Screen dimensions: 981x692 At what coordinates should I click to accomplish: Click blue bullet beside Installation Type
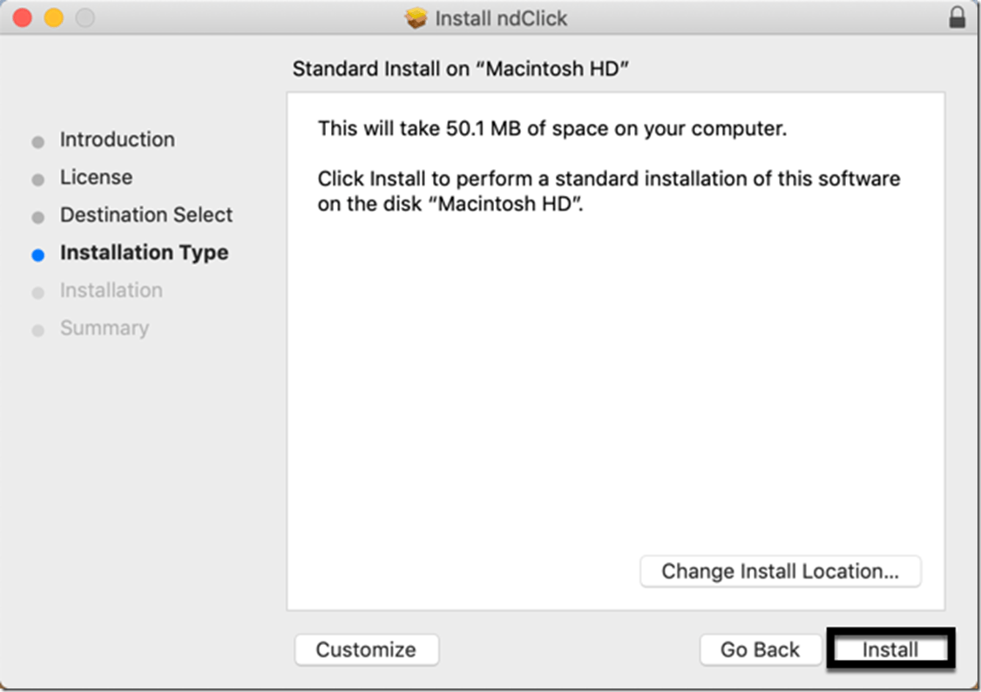(x=38, y=255)
